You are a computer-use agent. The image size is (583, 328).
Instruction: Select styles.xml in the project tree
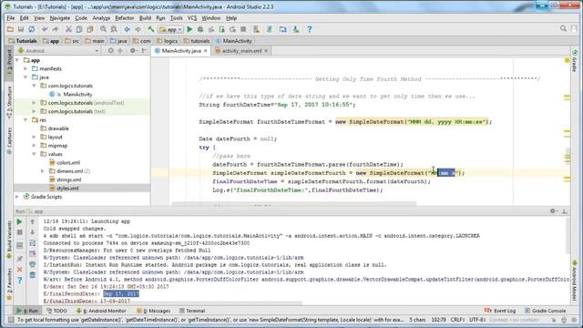[67, 189]
